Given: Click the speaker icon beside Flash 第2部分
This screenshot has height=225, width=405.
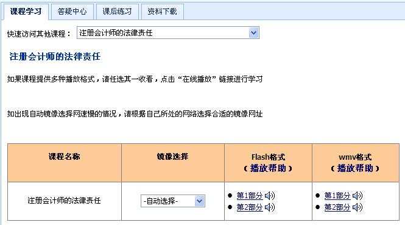Looking at the screenshot, I should click(270, 207).
